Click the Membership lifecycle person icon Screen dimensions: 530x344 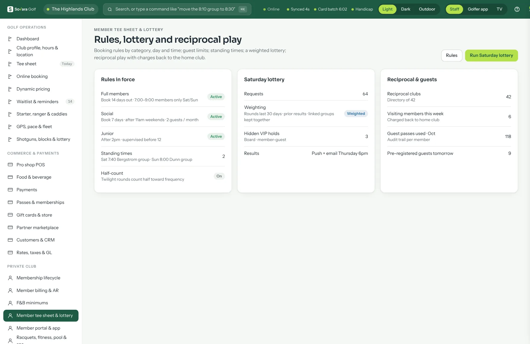coord(10,278)
